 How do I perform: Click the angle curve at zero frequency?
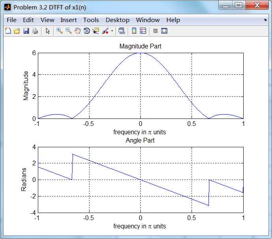140,180
